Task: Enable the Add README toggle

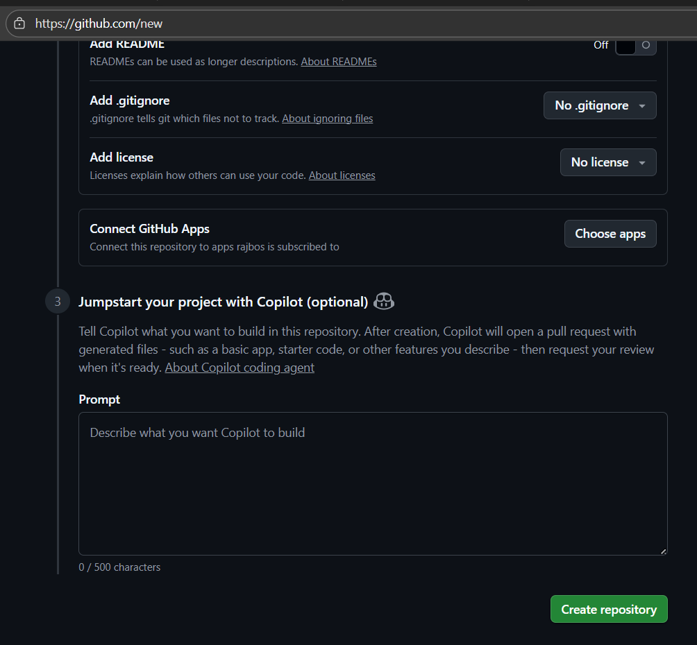Action: [x=635, y=44]
